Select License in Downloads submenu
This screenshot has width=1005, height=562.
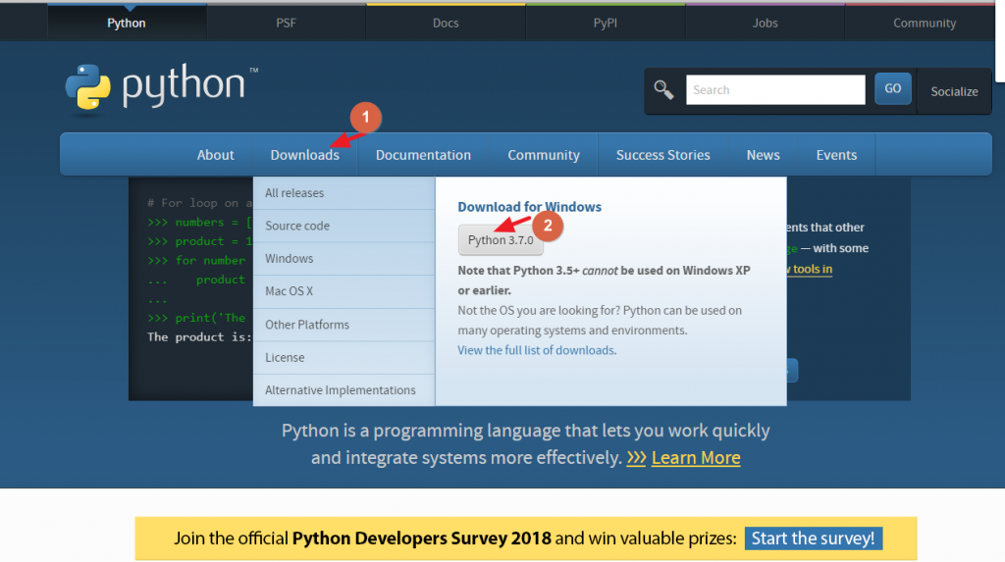click(344, 357)
